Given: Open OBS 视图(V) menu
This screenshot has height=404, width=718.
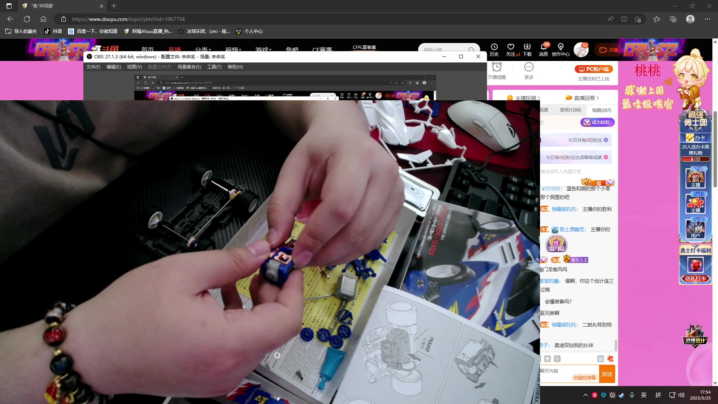Looking at the screenshot, I should pyautogui.click(x=134, y=67).
